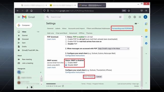Open Calendar side panel icon

[x=146, y=24]
